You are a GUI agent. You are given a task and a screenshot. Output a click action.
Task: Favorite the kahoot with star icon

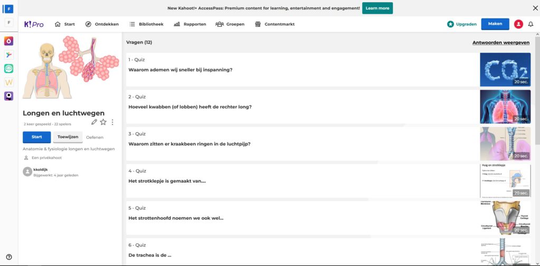pos(103,122)
